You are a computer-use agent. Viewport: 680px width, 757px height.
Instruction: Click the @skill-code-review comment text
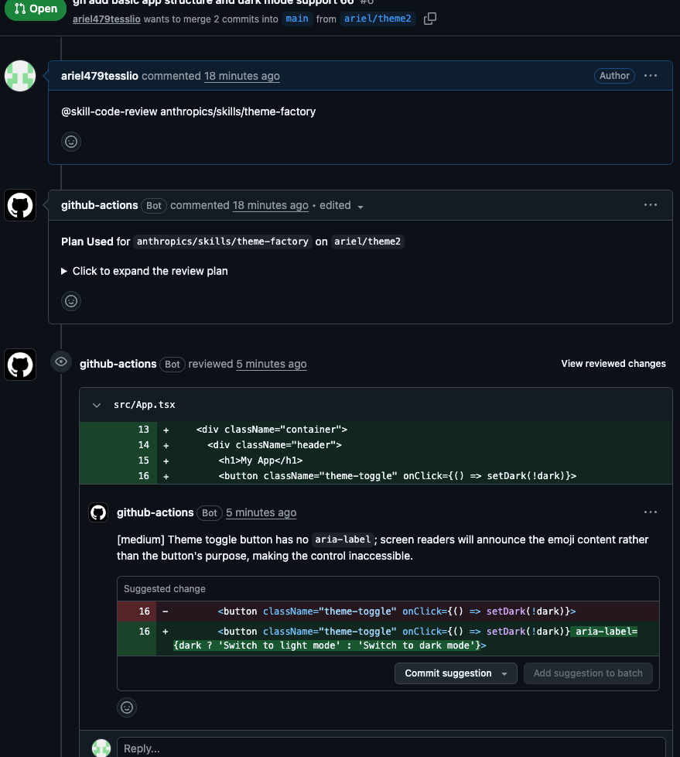(188, 111)
